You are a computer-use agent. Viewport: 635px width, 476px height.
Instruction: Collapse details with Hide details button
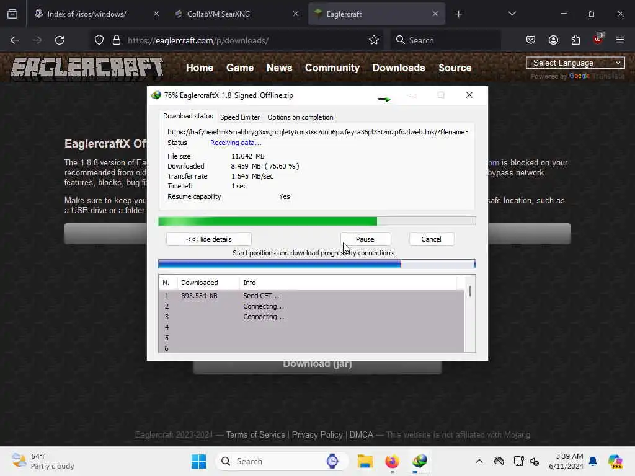[x=209, y=239]
